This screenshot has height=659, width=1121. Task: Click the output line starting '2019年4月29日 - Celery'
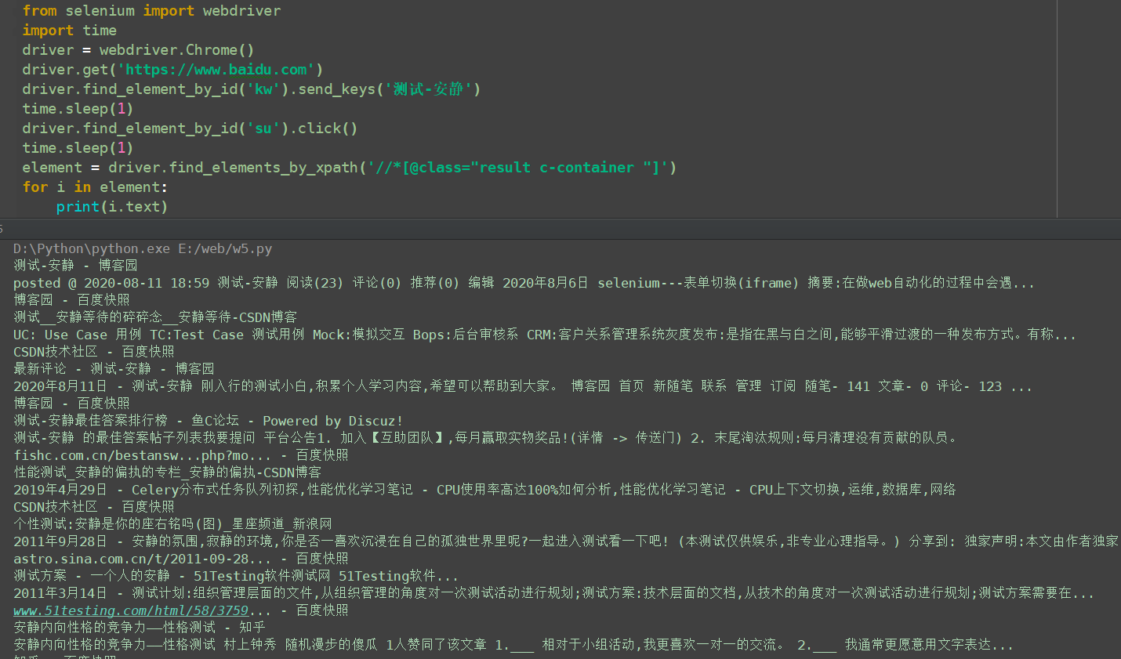(484, 490)
